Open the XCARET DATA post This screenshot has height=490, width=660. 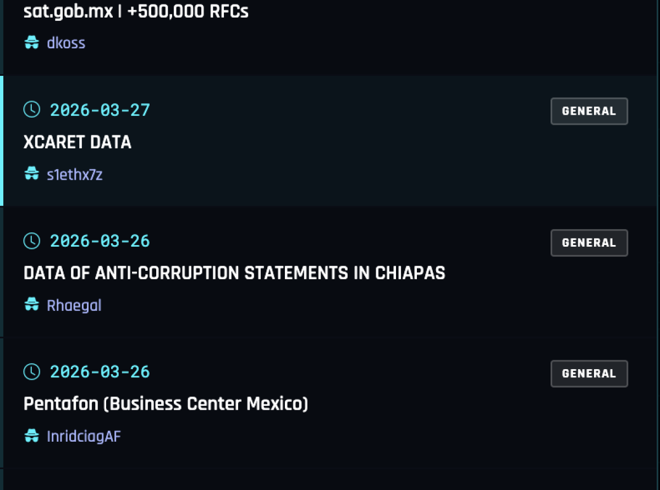point(78,142)
